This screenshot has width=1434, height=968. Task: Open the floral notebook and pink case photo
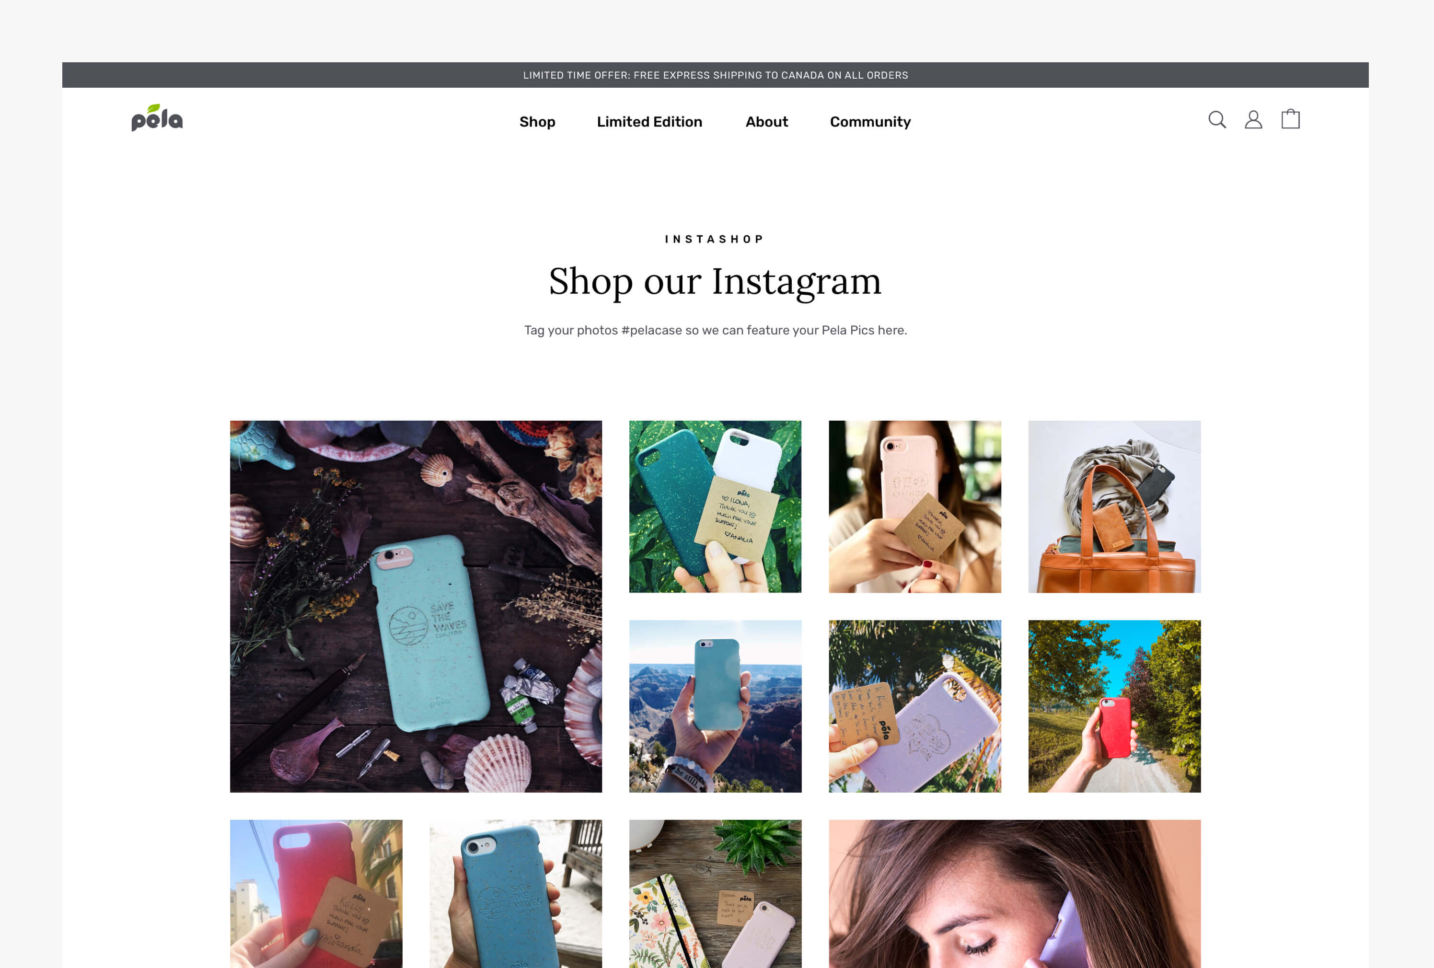(715, 894)
